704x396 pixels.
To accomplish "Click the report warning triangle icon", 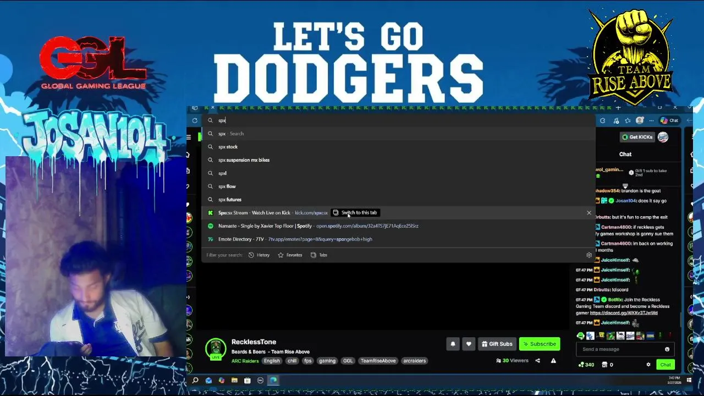I will tap(553, 361).
